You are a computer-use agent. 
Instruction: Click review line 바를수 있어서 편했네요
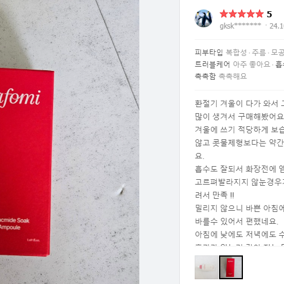[236, 221]
